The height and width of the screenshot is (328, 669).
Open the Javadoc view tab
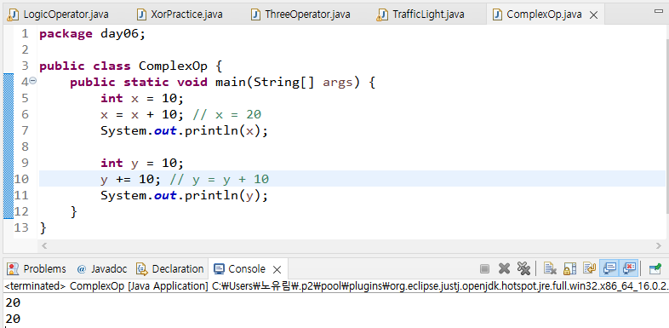(102, 269)
